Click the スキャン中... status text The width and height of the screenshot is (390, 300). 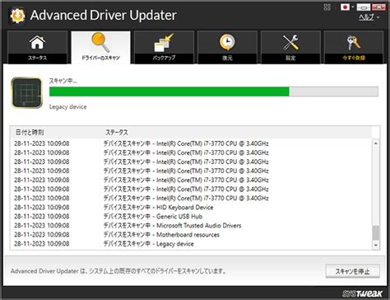[x=63, y=81]
